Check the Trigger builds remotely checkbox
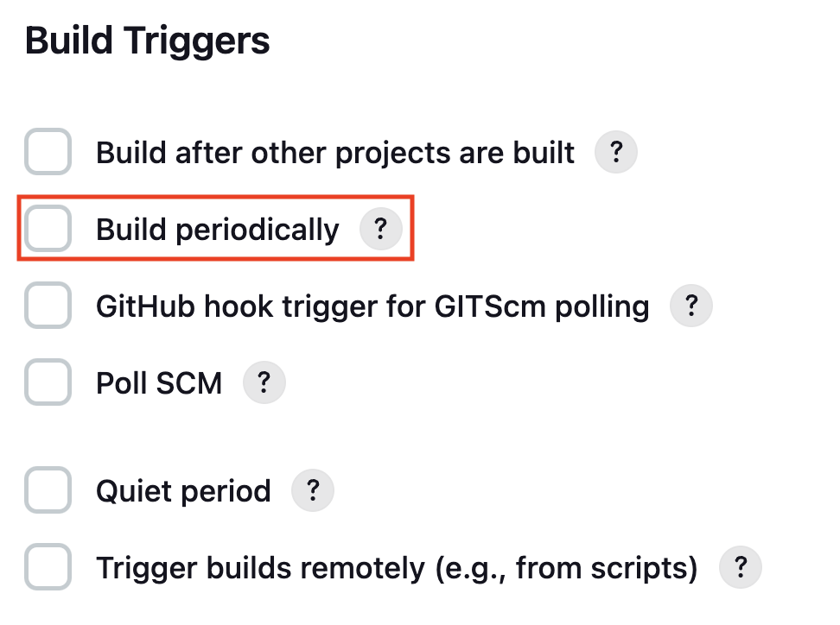Screen dimensions: 840x625 click(x=48, y=566)
